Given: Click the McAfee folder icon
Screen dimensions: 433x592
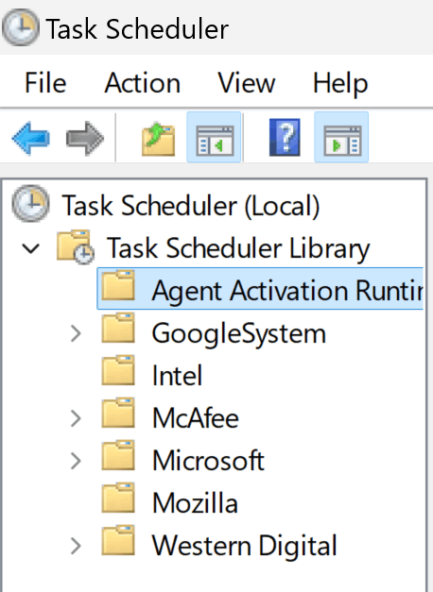Looking at the screenshot, I should (118, 413).
